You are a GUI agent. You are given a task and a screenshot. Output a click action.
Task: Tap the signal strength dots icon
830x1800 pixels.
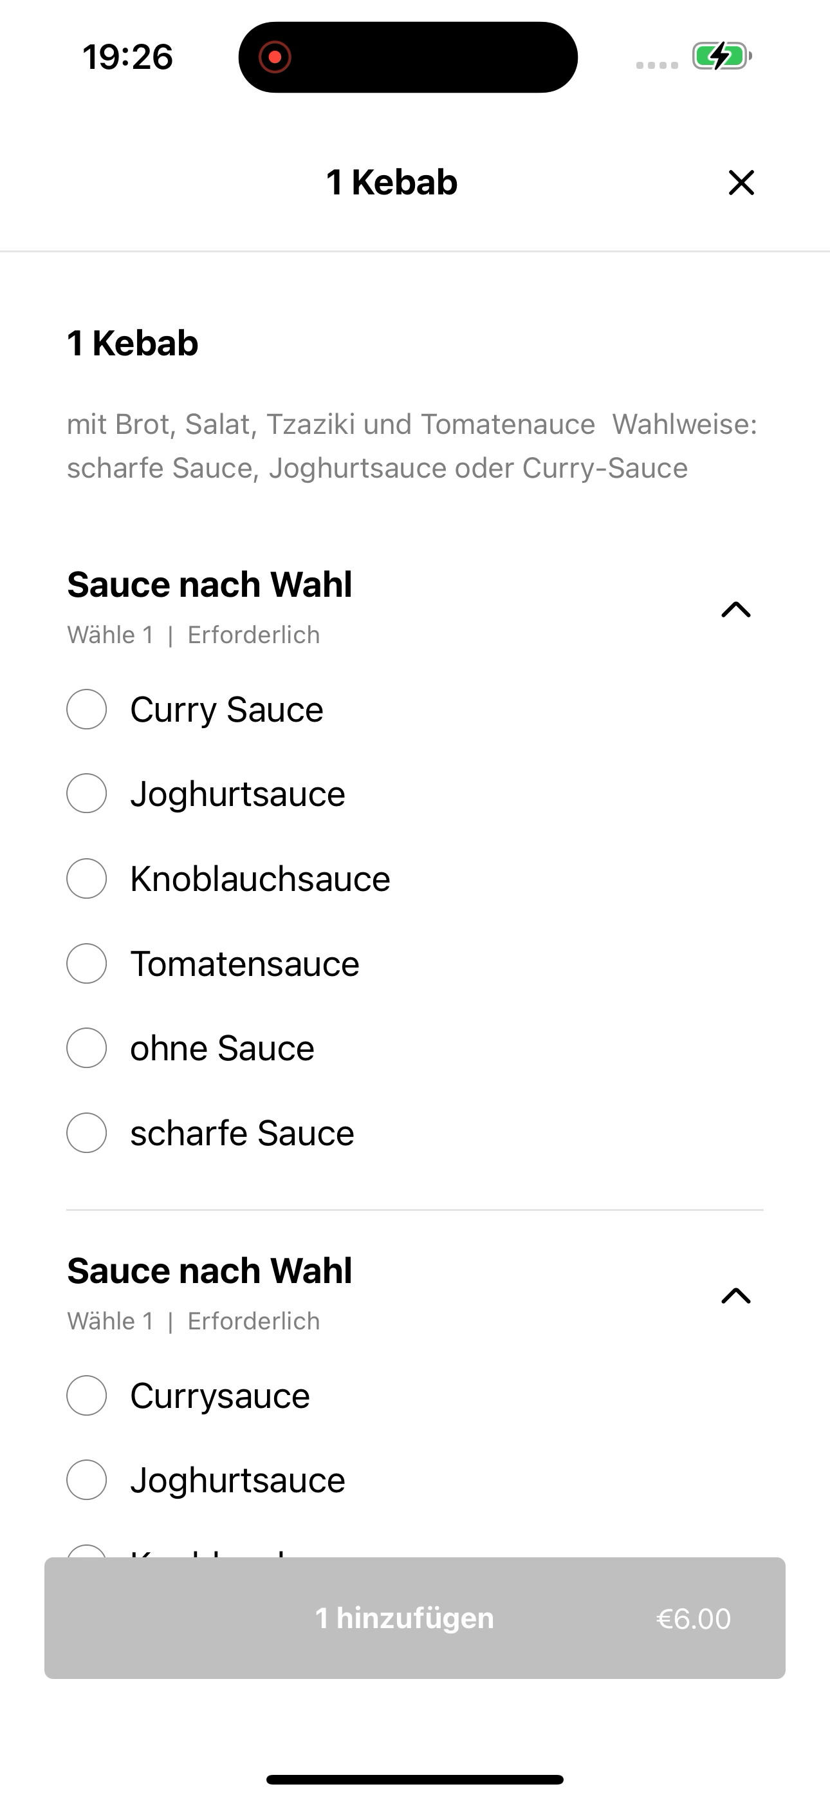(657, 65)
